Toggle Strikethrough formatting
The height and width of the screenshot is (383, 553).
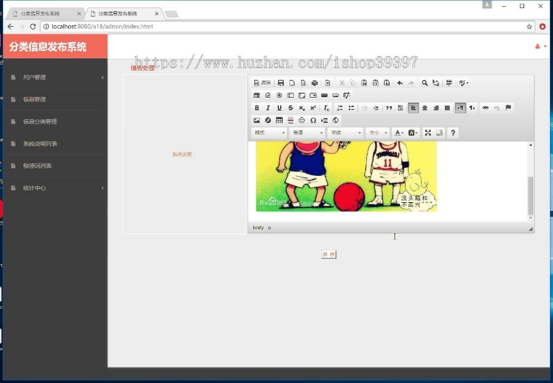pos(291,108)
